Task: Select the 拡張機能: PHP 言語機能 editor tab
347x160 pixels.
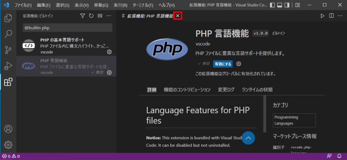Action: [x=150, y=16]
